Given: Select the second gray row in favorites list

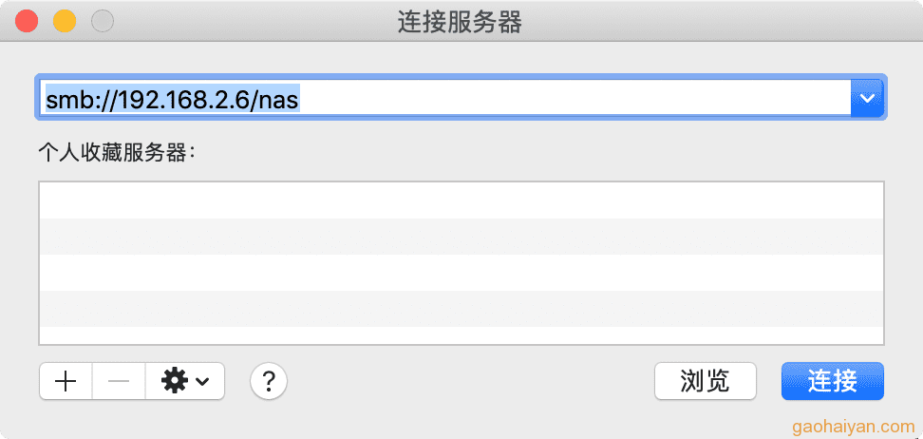Looking at the screenshot, I should [461, 237].
